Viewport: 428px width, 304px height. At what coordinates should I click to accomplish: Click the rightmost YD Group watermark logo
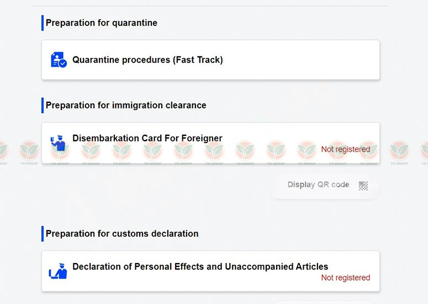(425, 150)
